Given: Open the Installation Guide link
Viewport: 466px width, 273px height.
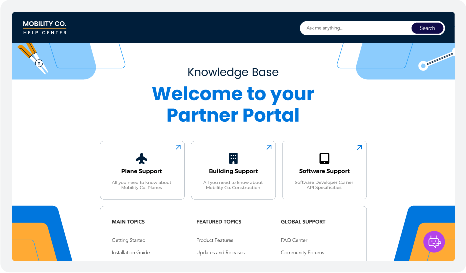Looking at the screenshot, I should (x=131, y=252).
